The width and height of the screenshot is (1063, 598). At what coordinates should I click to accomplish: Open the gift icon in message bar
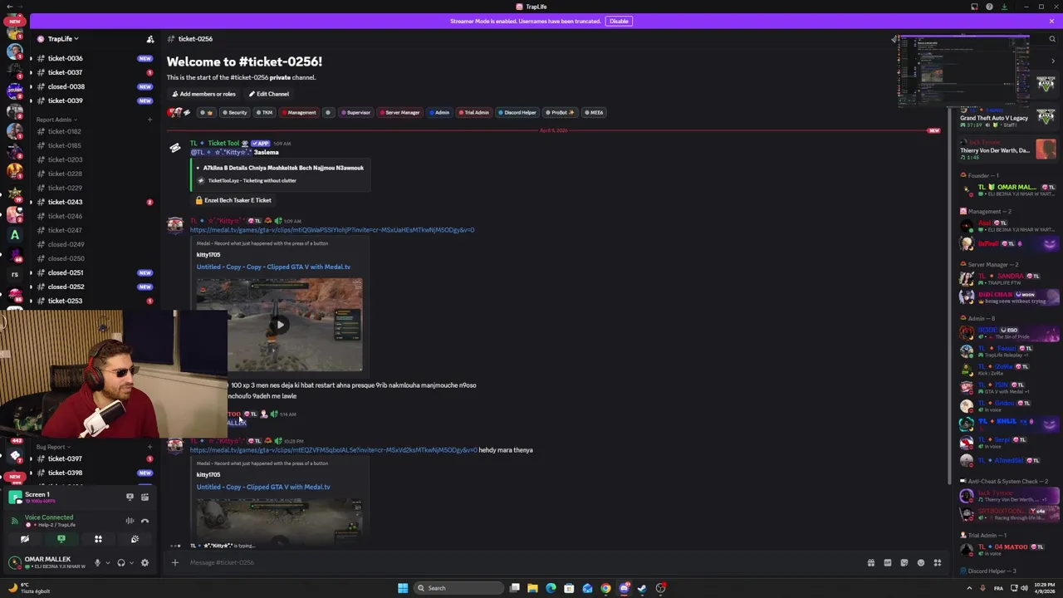point(870,562)
